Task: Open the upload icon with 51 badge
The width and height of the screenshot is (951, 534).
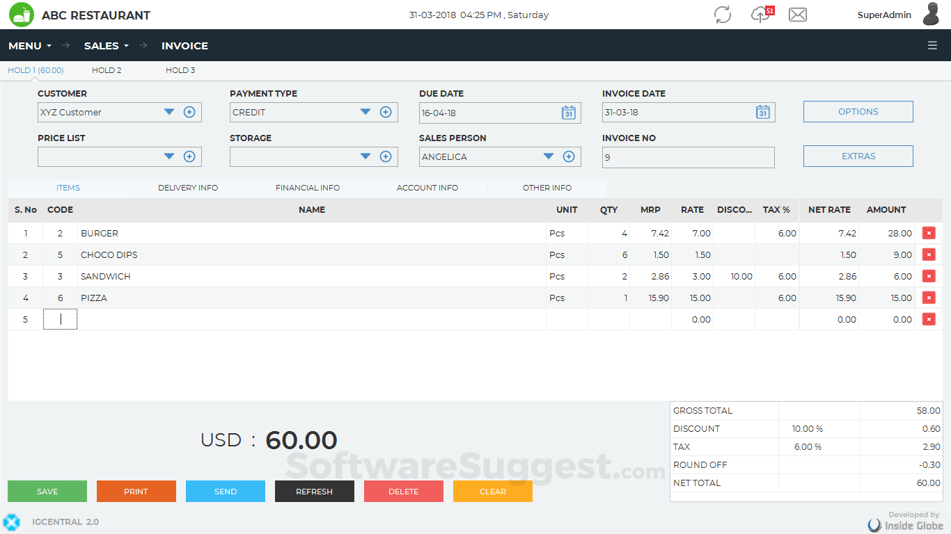Action: click(760, 15)
